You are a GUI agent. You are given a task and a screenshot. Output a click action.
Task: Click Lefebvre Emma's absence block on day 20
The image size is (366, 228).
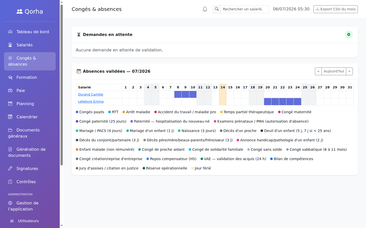(268, 102)
